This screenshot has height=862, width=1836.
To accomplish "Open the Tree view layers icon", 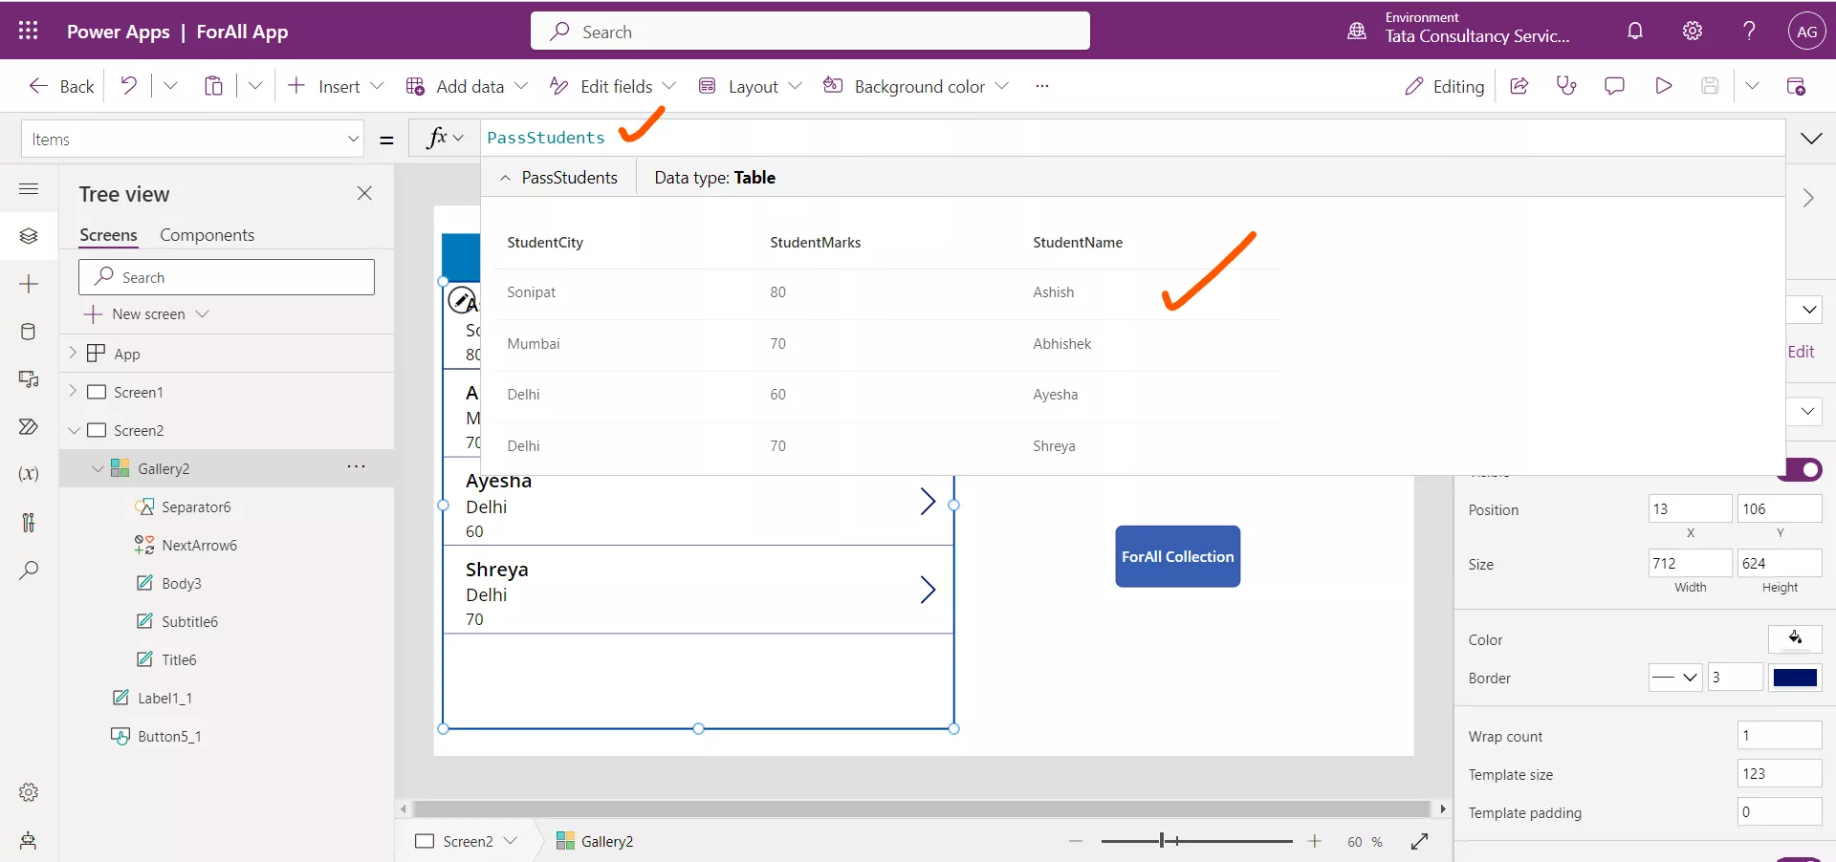I will coord(29,236).
